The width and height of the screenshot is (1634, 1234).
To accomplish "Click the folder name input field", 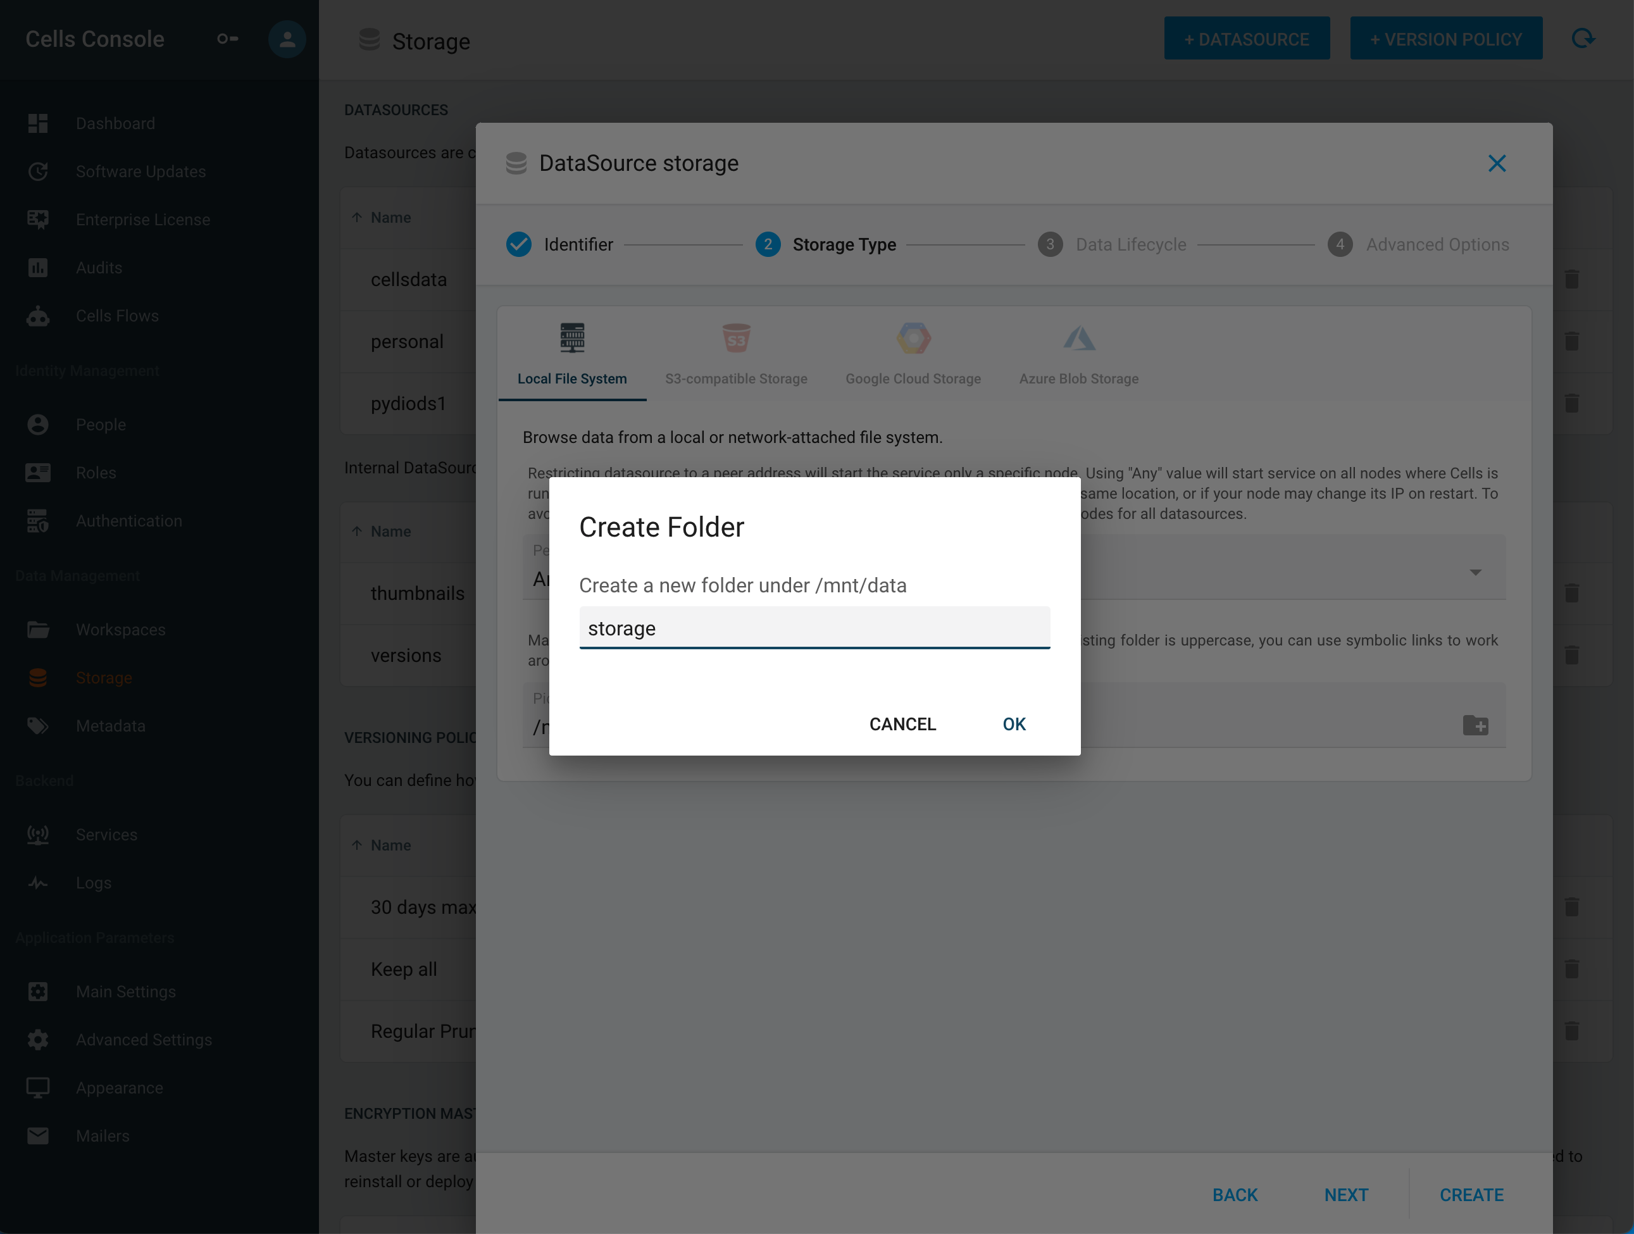I will click(814, 628).
